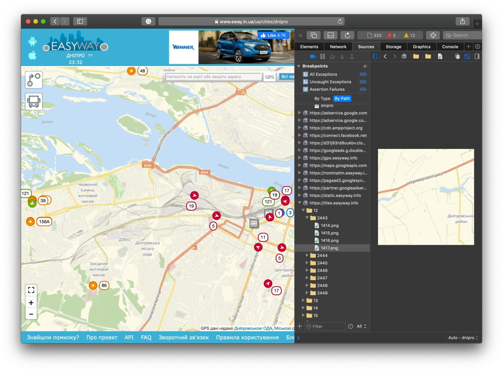Step out button in debugger controls

(352, 57)
